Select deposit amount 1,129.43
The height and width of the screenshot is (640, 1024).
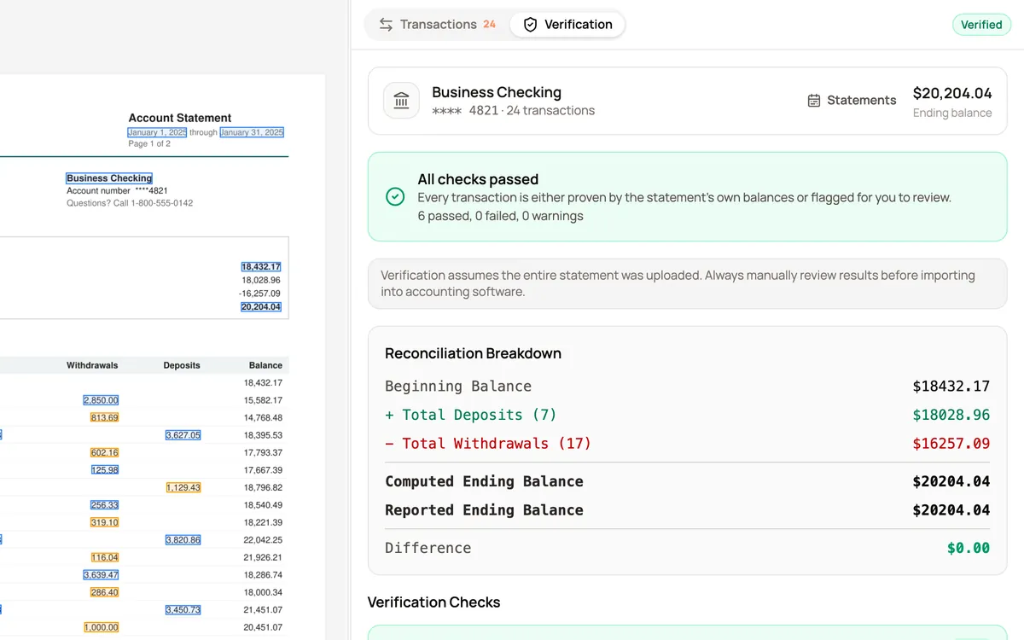point(183,487)
